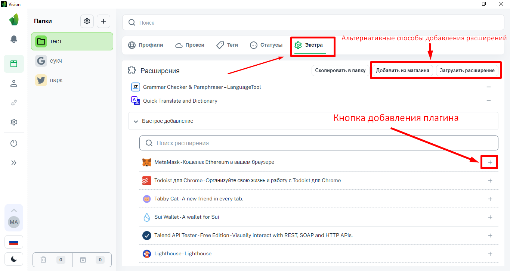Image resolution: width=510 pixels, height=271 pixels.
Task: Add Sui Wallet extension with plus
Action: (490, 217)
